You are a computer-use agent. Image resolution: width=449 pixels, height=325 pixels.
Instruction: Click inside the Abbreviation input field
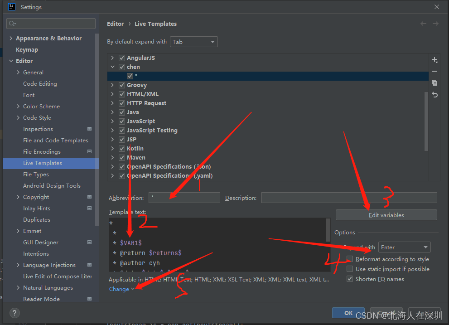pos(183,198)
